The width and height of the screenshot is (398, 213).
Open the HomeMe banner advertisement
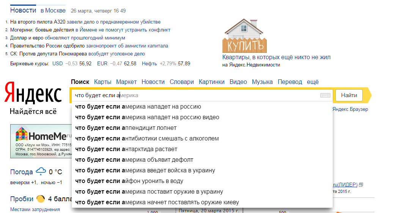[x=41, y=141]
